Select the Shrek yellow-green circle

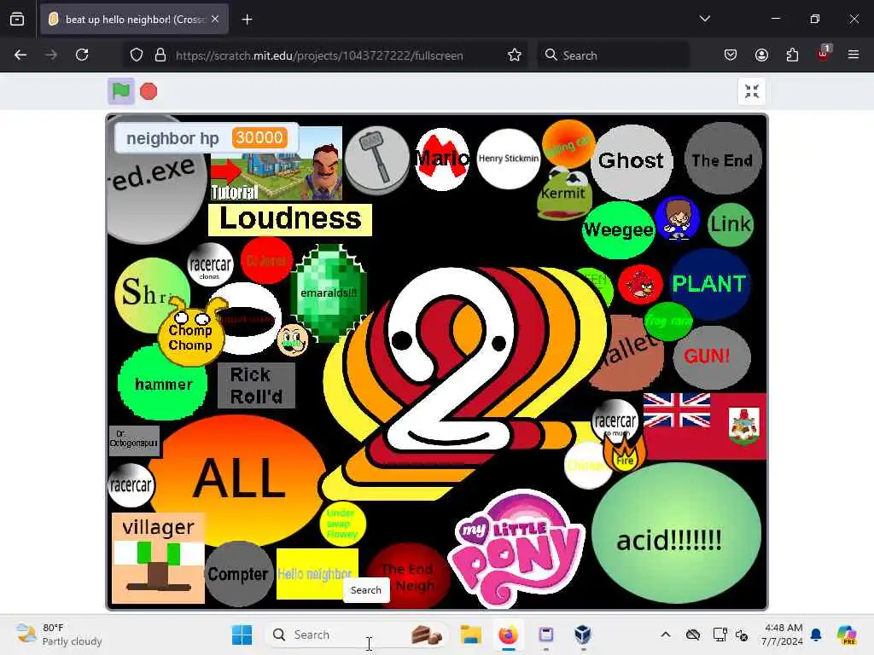pyautogui.click(x=146, y=290)
